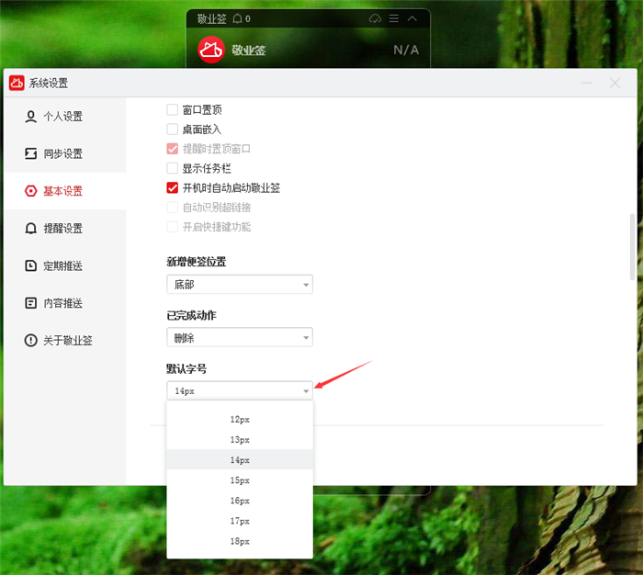
Task: Click the 已完成动作 heading
Action: [x=191, y=315]
